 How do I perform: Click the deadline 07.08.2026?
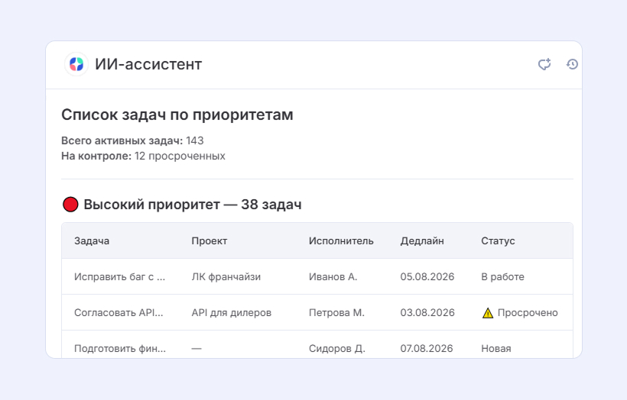tap(427, 349)
